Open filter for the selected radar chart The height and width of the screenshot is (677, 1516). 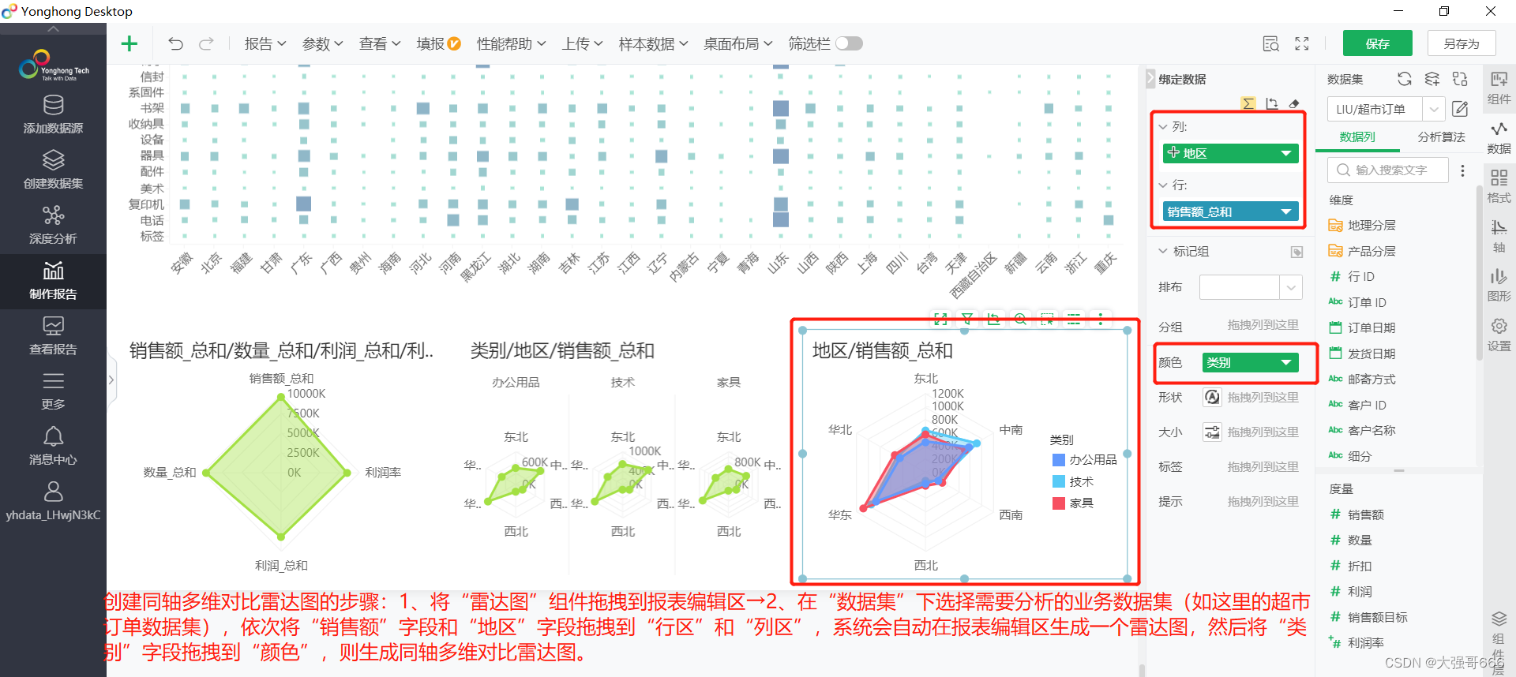click(x=967, y=319)
